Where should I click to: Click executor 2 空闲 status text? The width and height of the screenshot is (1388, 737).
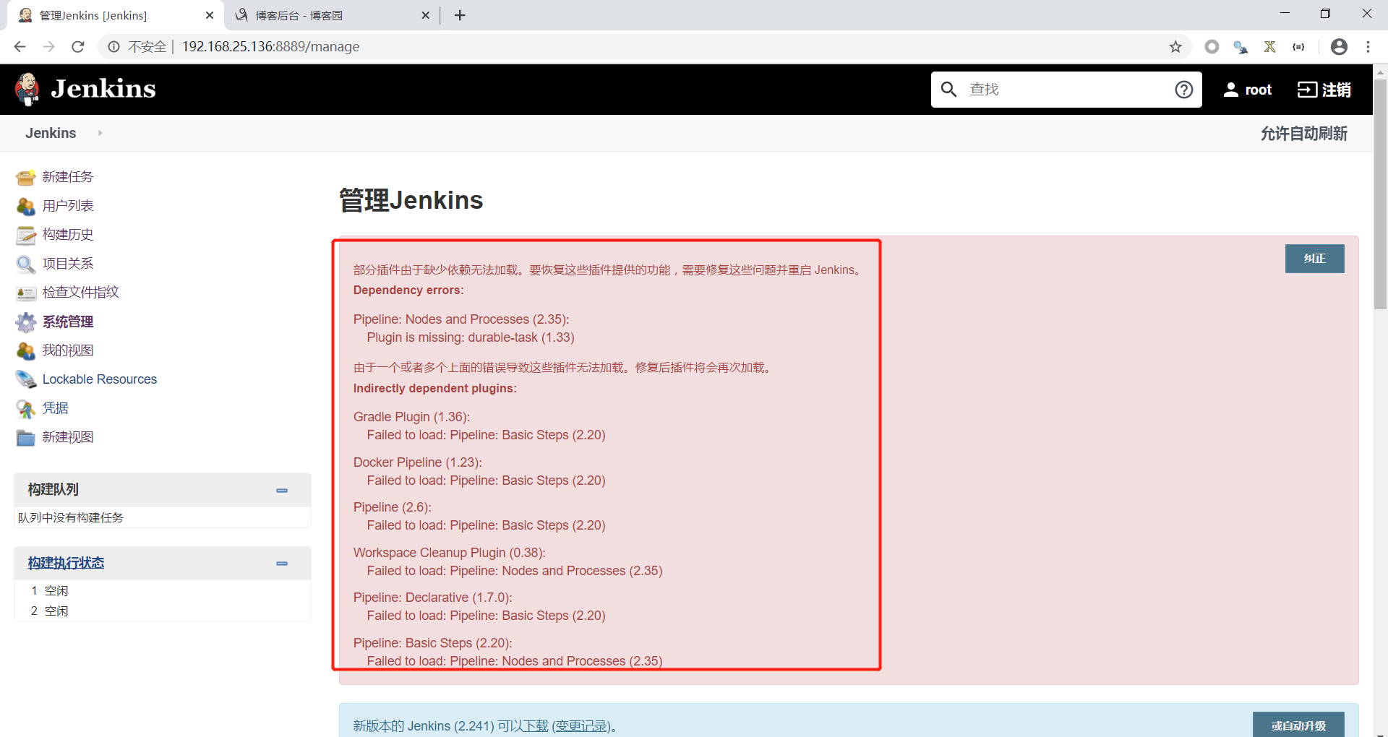pos(56,611)
